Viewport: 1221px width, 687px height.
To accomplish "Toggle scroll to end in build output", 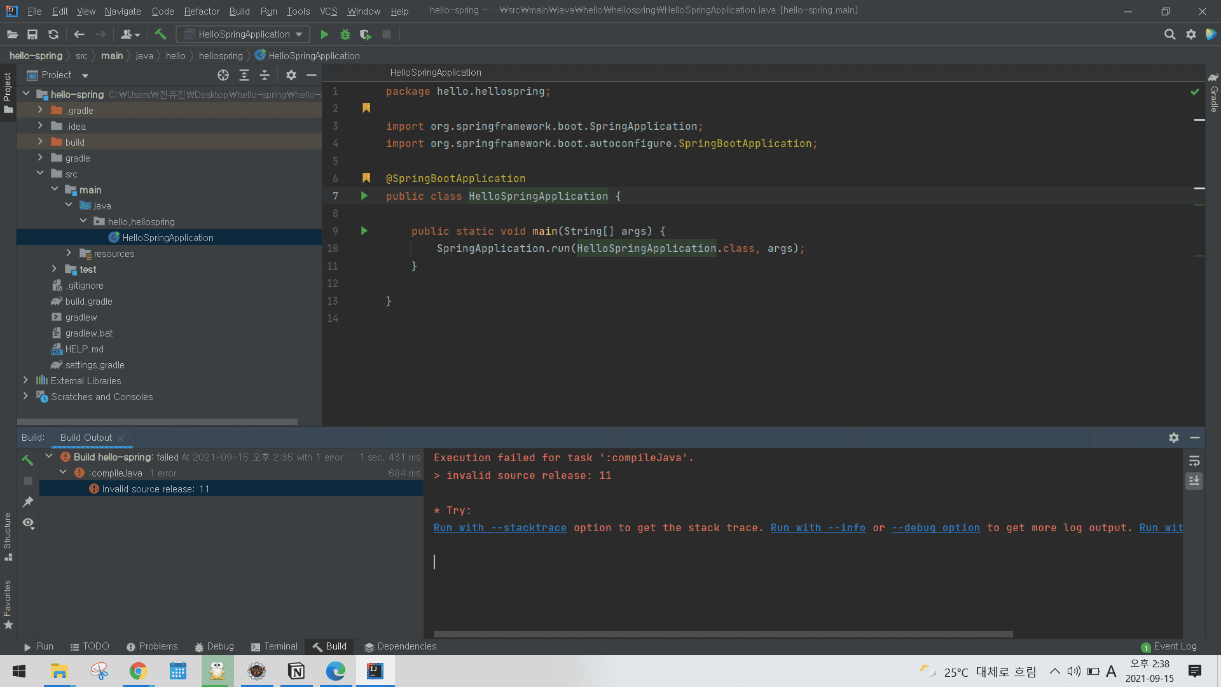I will click(x=1194, y=481).
